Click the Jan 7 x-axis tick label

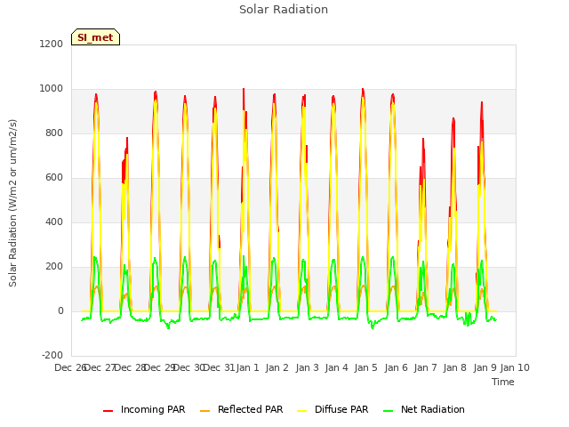click(x=425, y=367)
